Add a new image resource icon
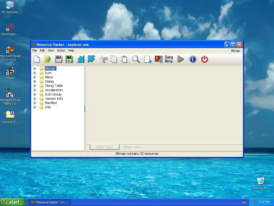 [x=159, y=59]
